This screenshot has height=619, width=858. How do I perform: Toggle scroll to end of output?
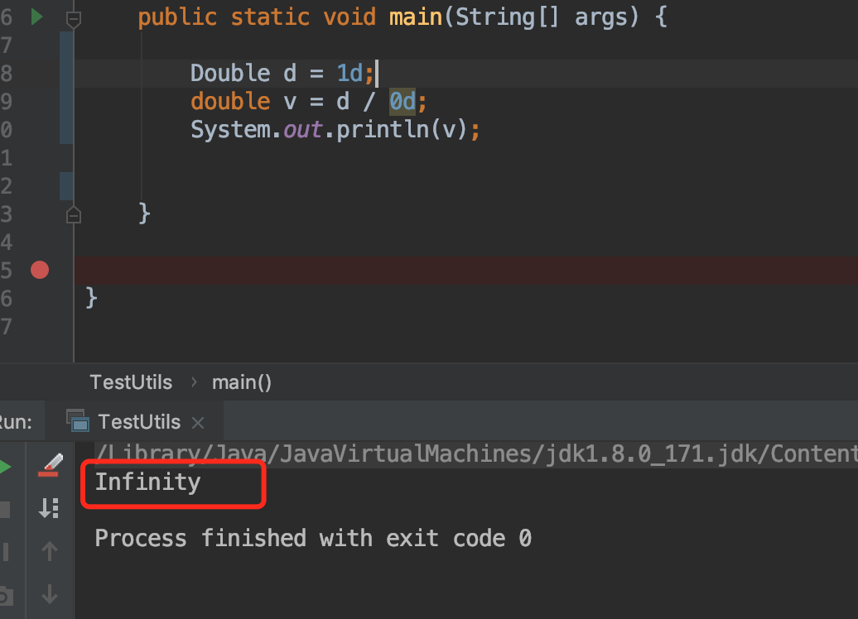(x=49, y=508)
